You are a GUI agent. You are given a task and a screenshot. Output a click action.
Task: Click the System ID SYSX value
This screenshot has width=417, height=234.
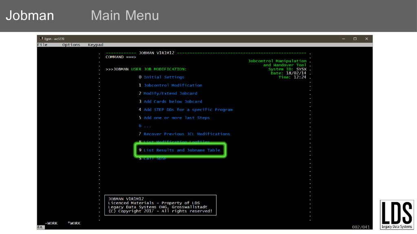301,69
